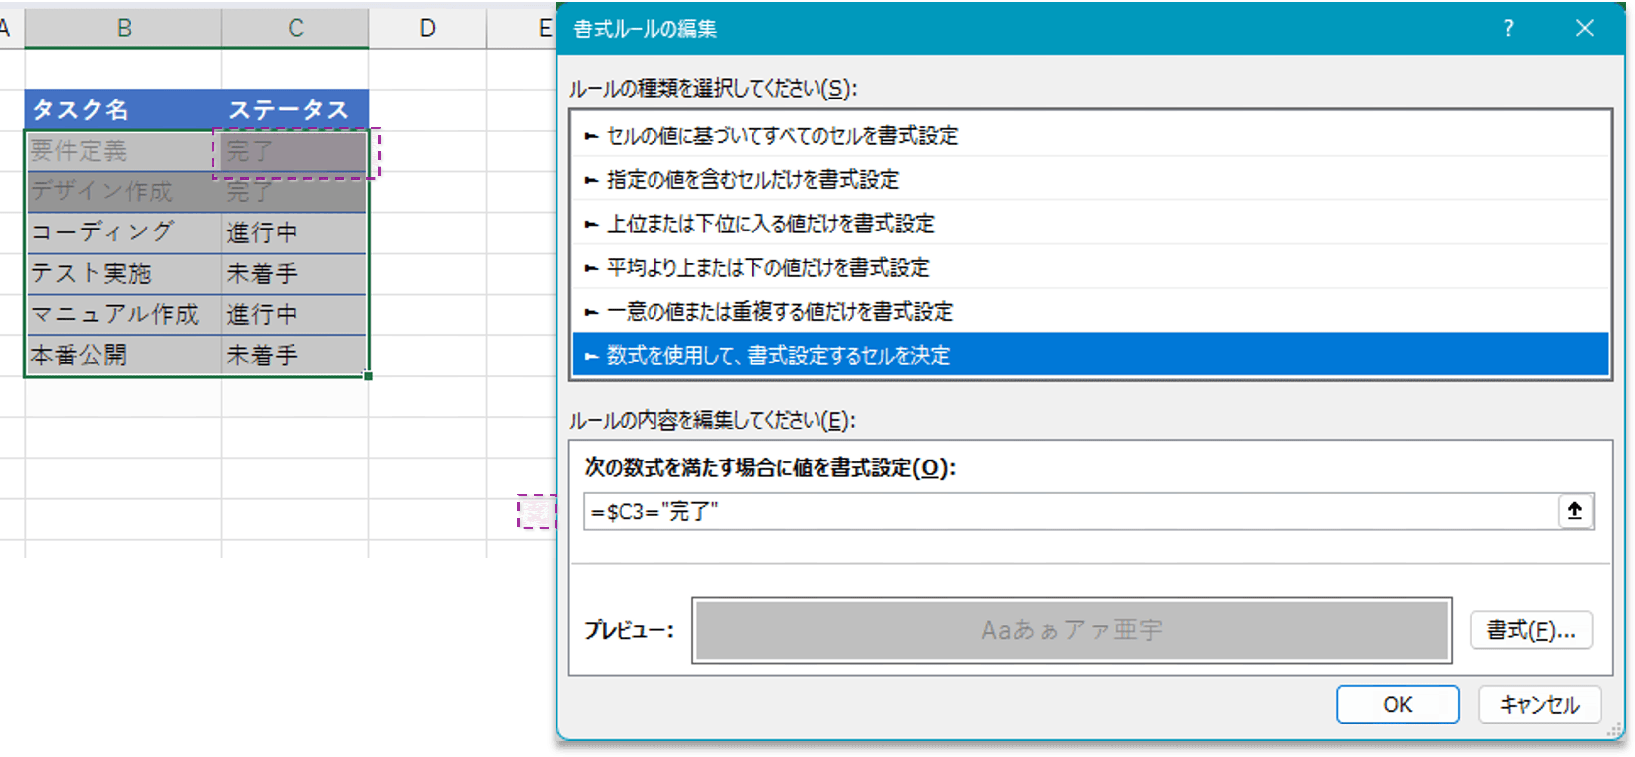
Task: Select column C header
Action: pos(294,27)
